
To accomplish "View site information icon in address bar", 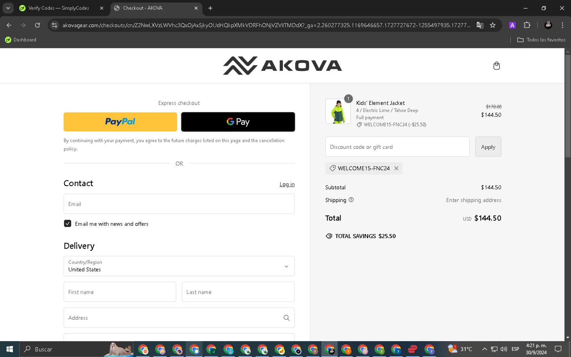I will [x=54, y=25].
